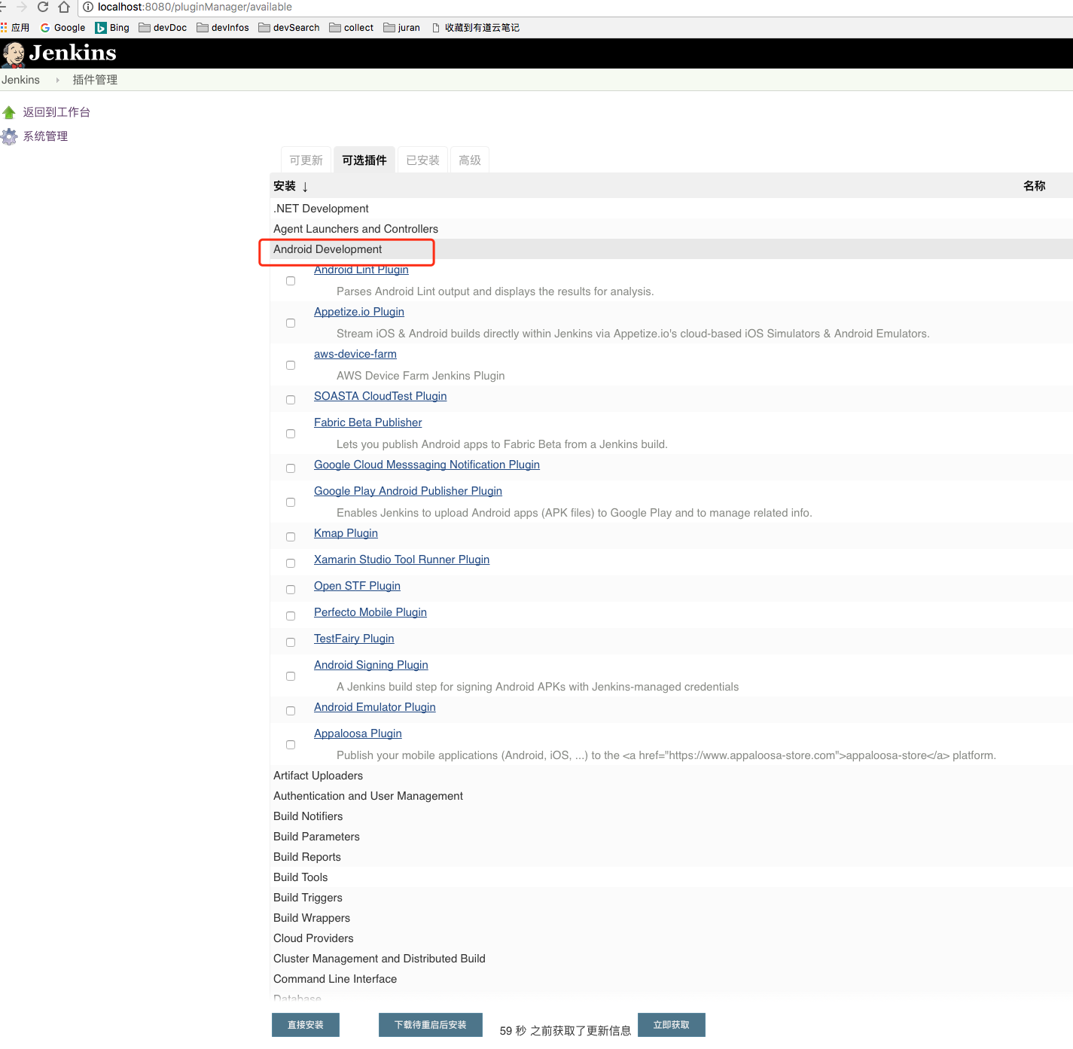The image size is (1073, 1049).
Task: Sort by the 名称 column header
Action: click(x=1035, y=186)
